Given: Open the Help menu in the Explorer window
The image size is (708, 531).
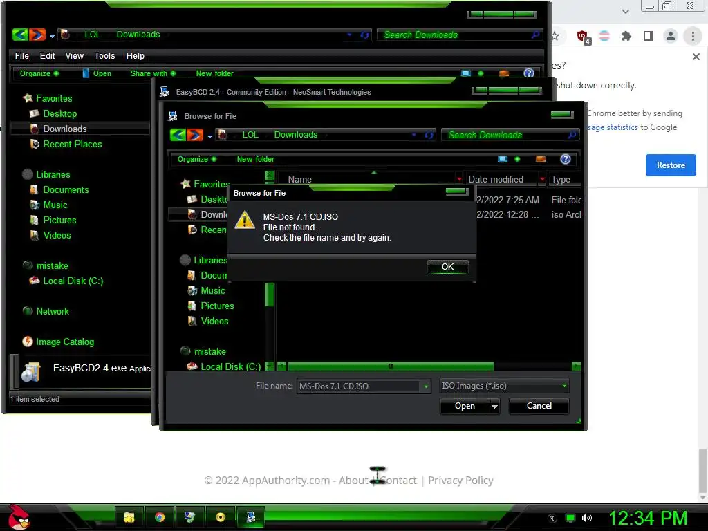Looking at the screenshot, I should pyautogui.click(x=135, y=55).
